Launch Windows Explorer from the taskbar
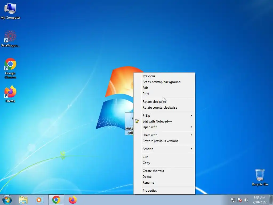The height and width of the screenshot is (205, 273). tap(23, 200)
